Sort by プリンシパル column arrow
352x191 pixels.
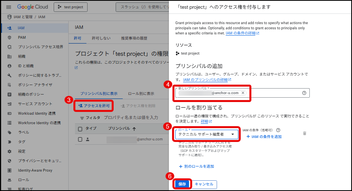click(134, 129)
